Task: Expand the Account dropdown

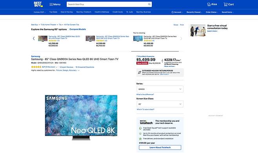Action: (177, 12)
